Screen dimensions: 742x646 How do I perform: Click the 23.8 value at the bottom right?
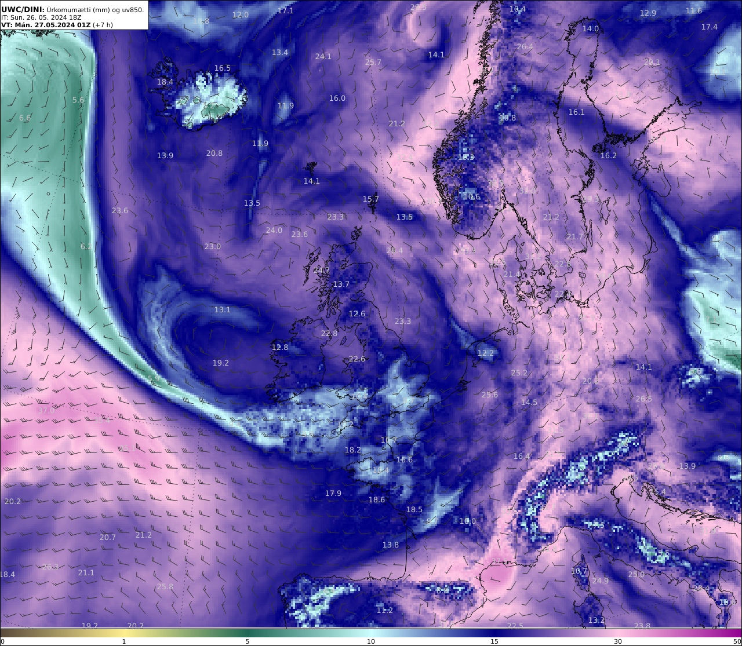642,625
